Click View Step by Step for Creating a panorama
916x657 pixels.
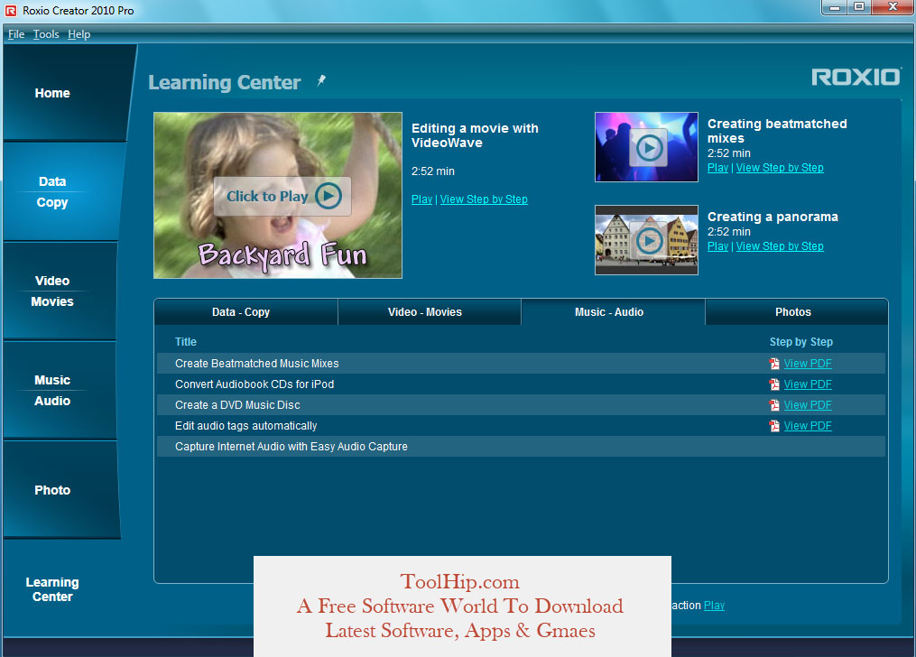point(780,245)
